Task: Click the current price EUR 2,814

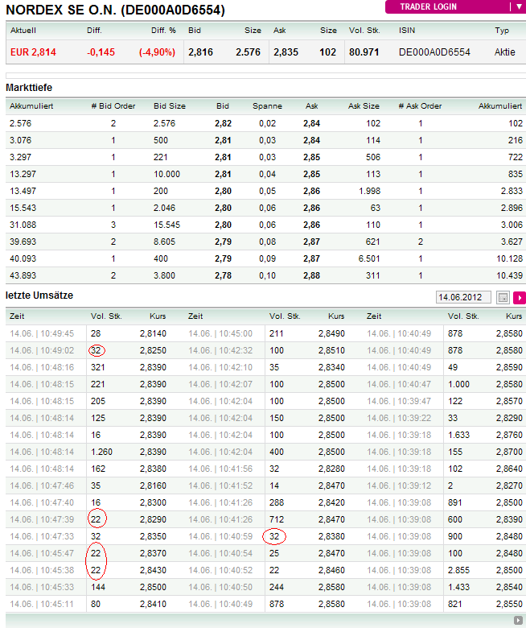Action: click(x=33, y=52)
